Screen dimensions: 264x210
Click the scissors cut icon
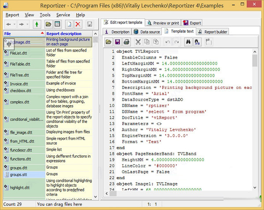coord(138,42)
